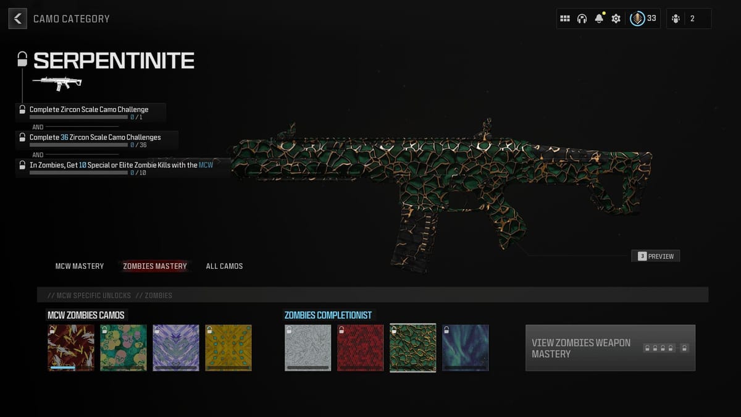Click the lock icon beside Serpentinite title
The height and width of the screenshot is (417, 741).
[x=22, y=60]
